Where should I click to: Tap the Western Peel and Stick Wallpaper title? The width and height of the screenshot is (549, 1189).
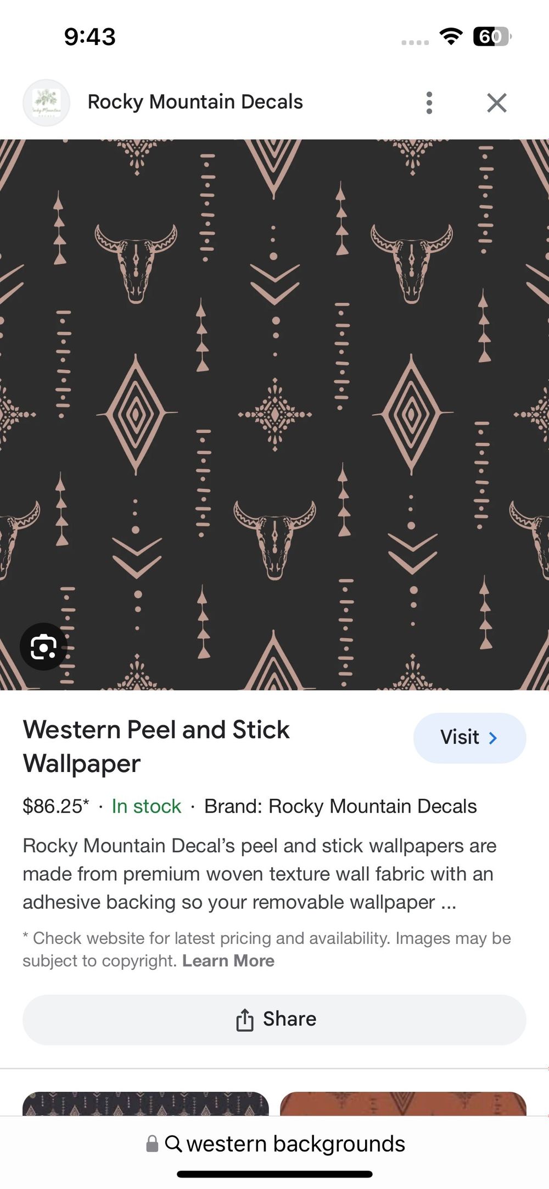pyautogui.click(x=156, y=747)
